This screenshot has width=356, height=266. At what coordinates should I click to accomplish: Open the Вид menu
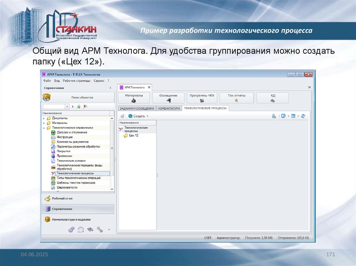tap(57, 81)
